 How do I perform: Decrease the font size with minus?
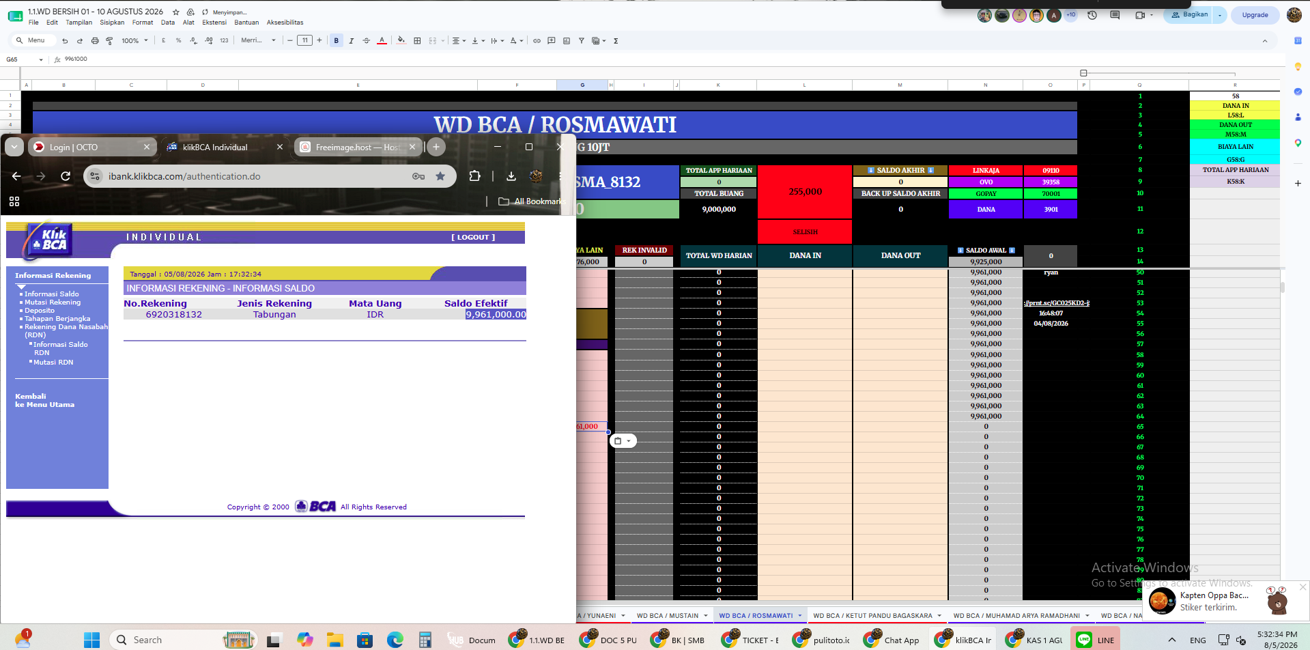point(290,41)
